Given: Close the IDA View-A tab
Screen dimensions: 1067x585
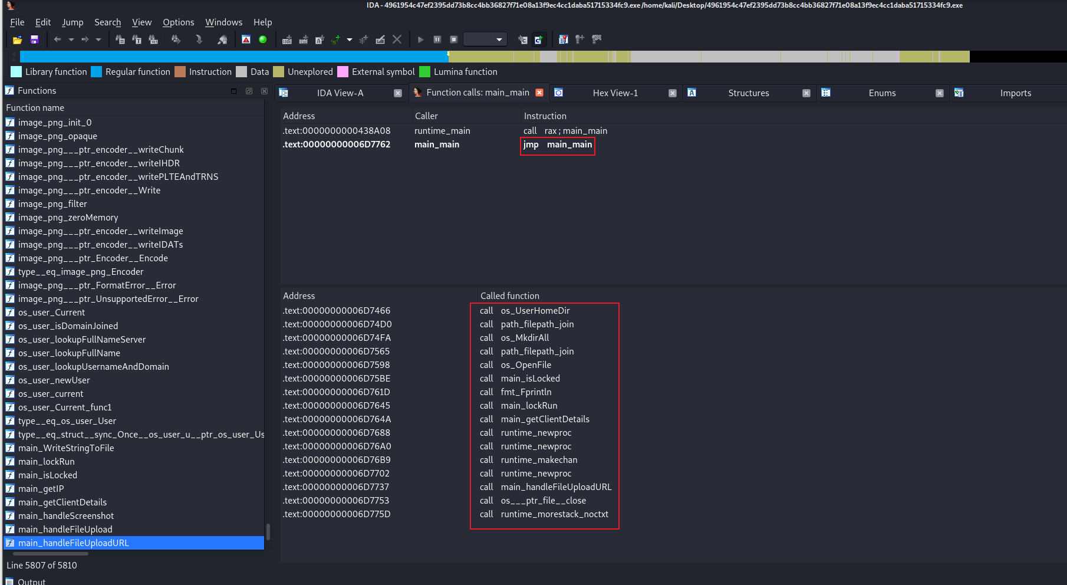Looking at the screenshot, I should 398,93.
